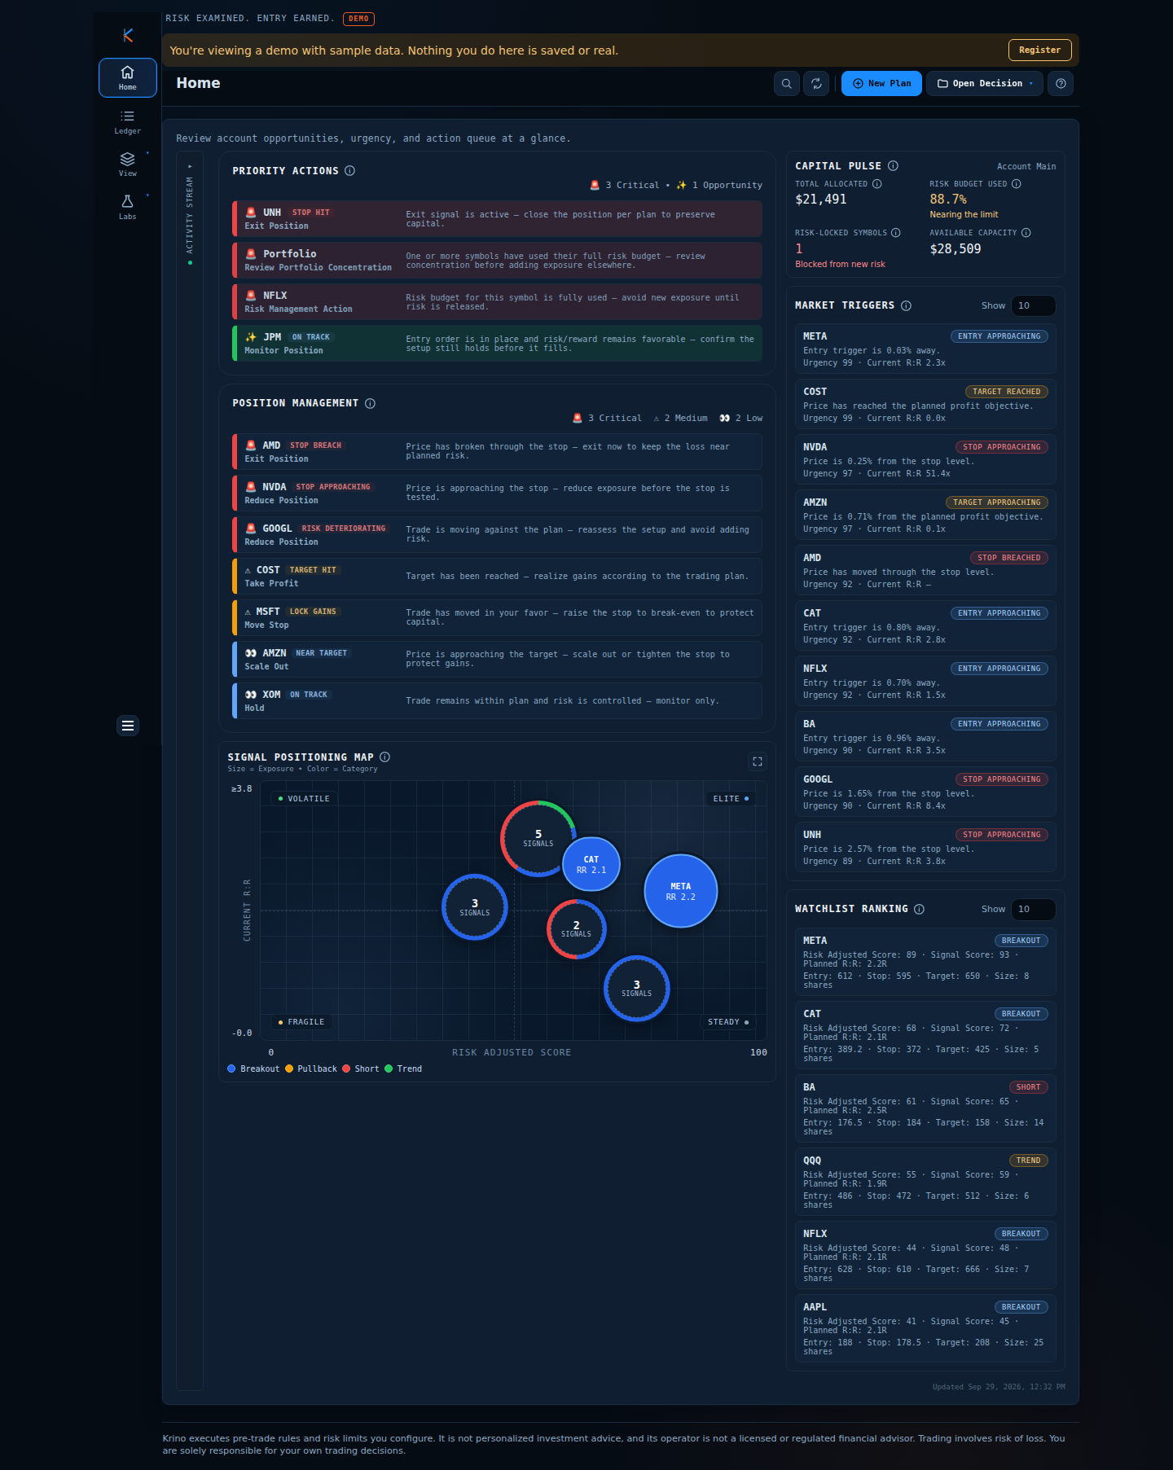Open the JPM On Track priority action
Image resolution: width=1173 pixels, height=1470 pixels.
(497, 344)
